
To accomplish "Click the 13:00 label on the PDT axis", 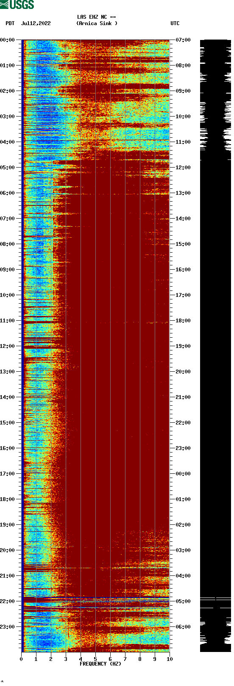I will click(8, 372).
